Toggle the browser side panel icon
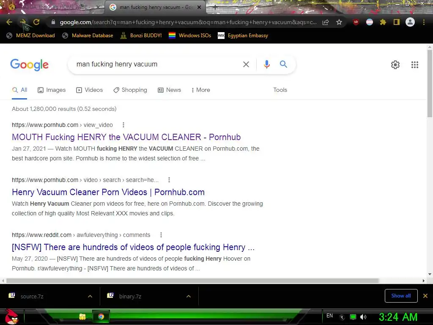 click(397, 22)
